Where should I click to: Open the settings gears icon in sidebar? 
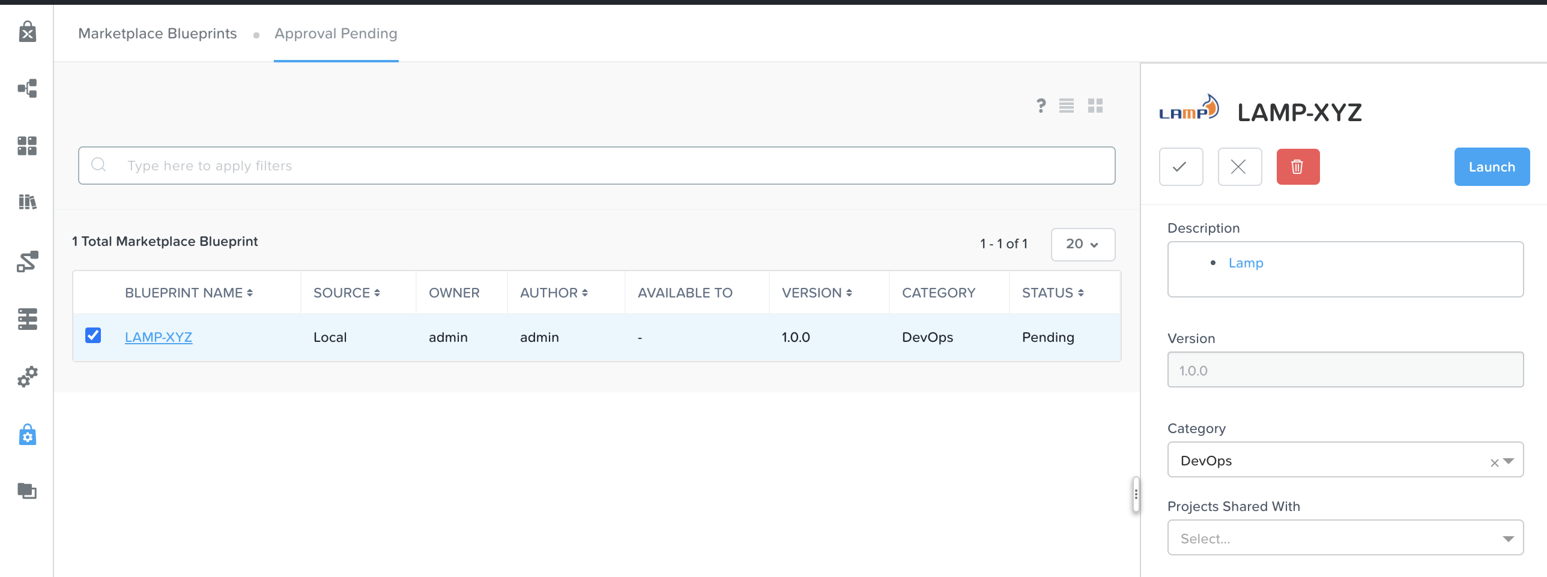(27, 377)
